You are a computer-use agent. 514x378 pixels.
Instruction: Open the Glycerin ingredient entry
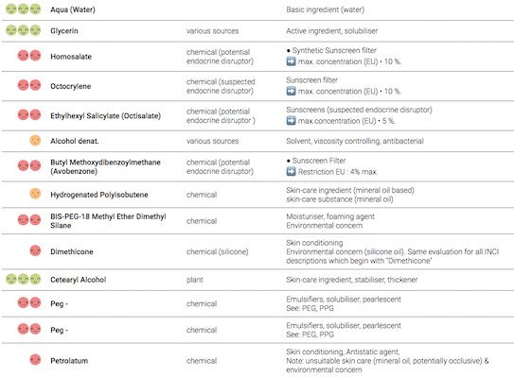64,31
